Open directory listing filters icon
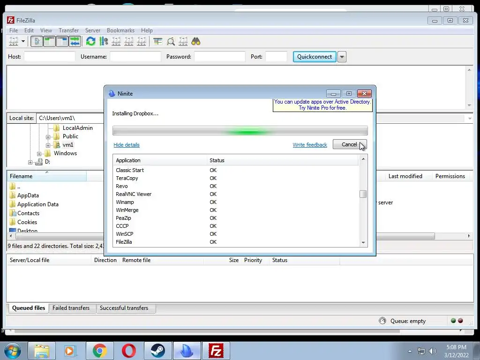 click(x=157, y=41)
